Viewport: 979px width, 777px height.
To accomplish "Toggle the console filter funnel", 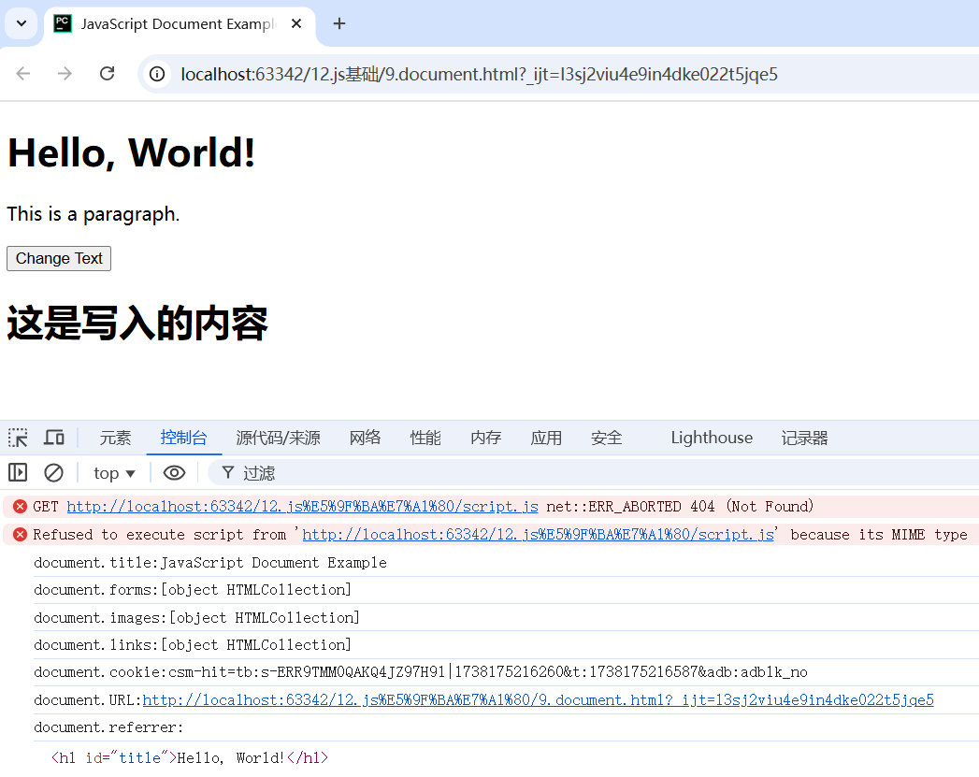I will tap(227, 472).
